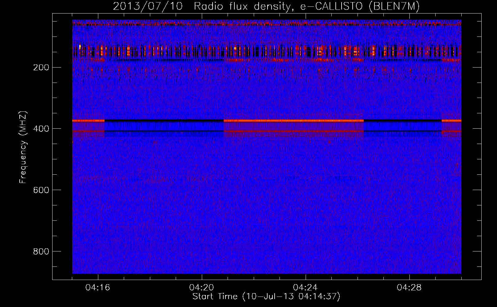Click the 400 frequency tick label
This screenshot has width=497, height=307.
point(41,129)
